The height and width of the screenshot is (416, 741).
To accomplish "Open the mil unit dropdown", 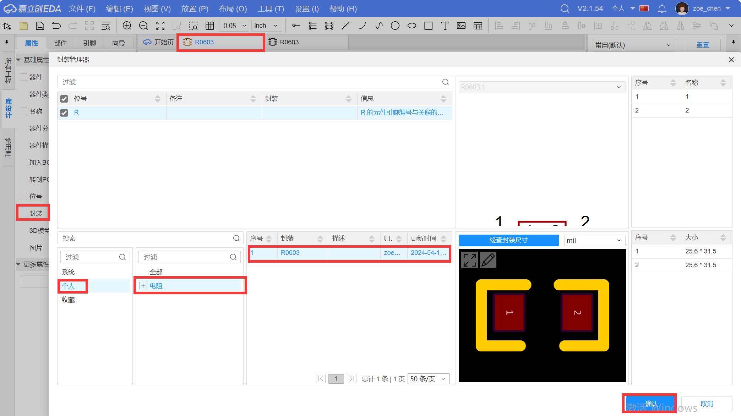I will 595,240.
